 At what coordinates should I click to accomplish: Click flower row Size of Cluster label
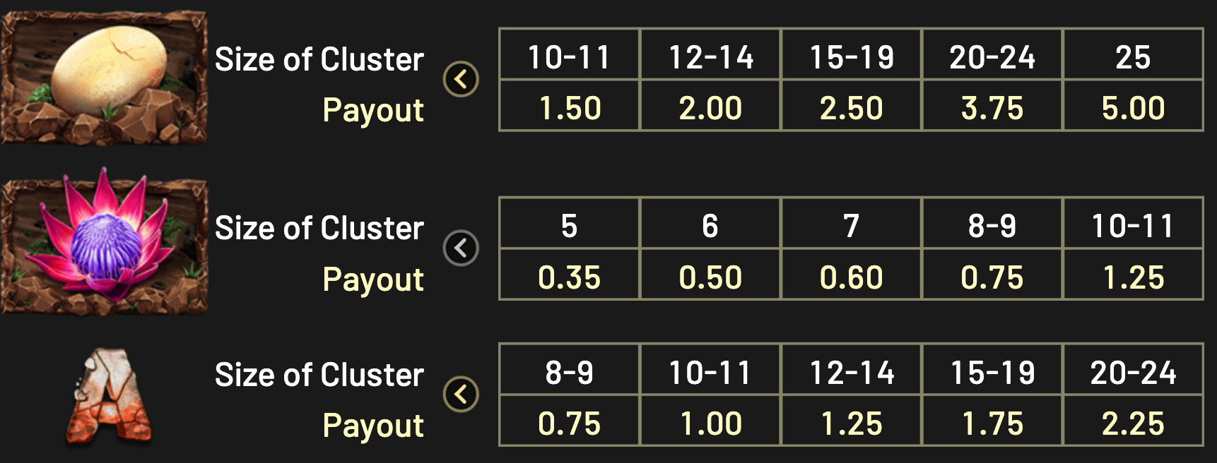pyautogui.click(x=319, y=228)
